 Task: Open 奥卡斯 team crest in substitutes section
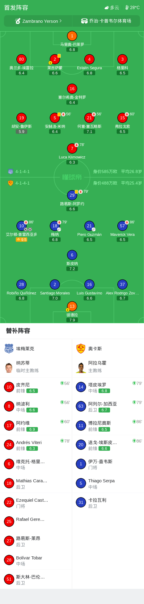(81, 348)
